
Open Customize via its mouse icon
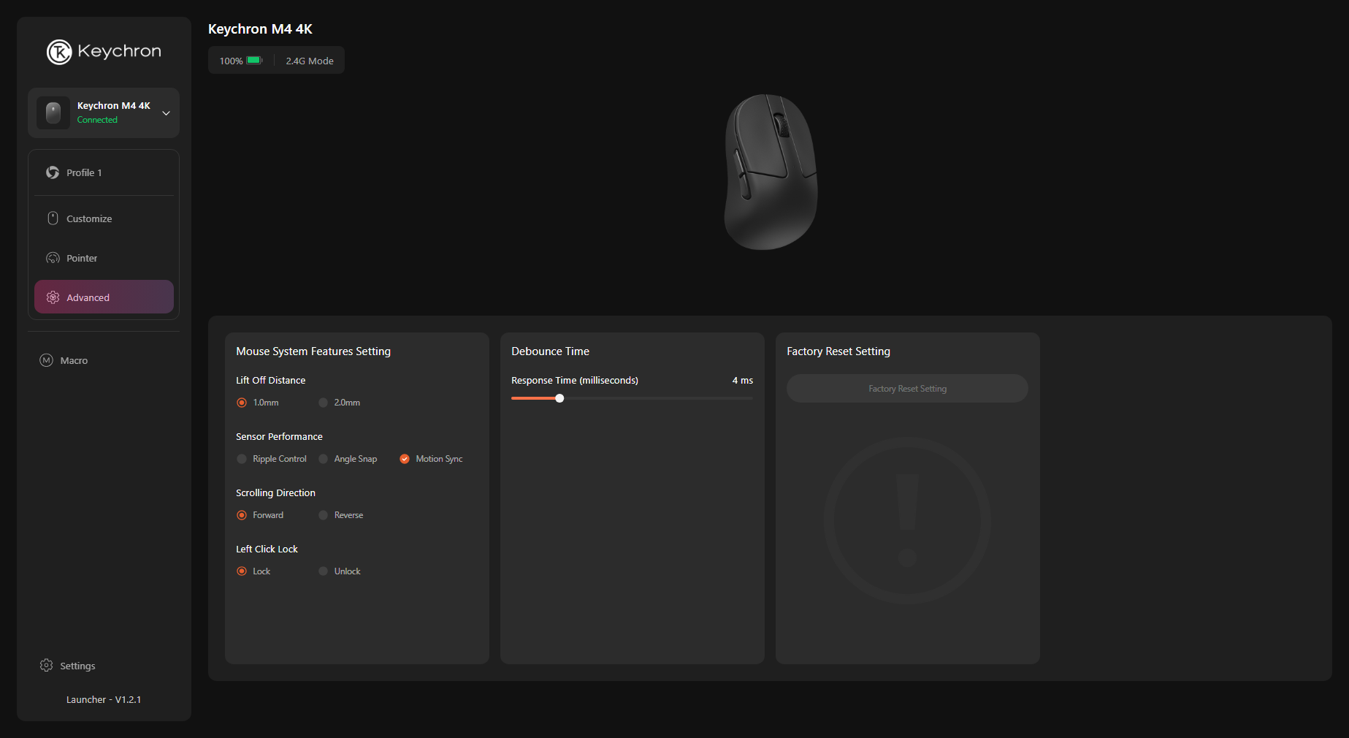pos(53,218)
